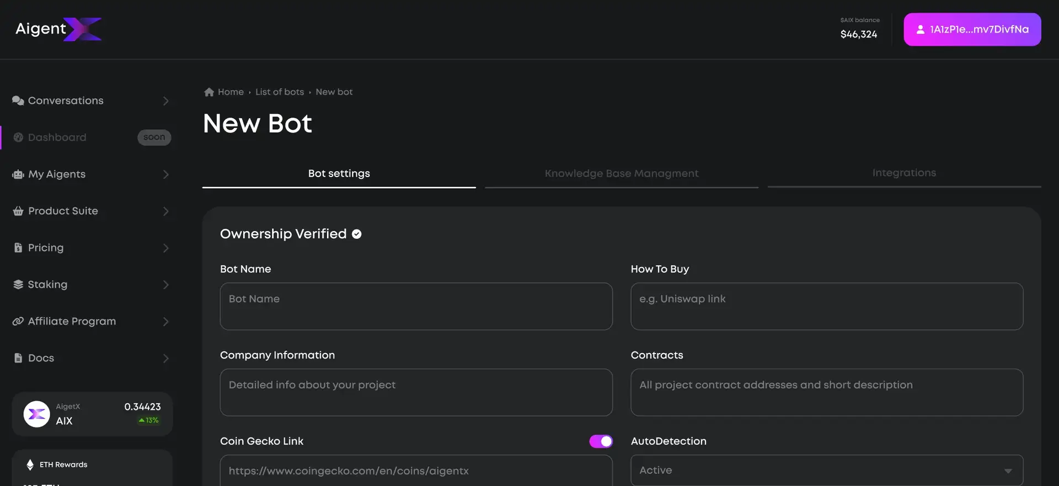Viewport: 1059px width, 486px height.
Task: Click the Bot Name input field
Action: click(416, 307)
